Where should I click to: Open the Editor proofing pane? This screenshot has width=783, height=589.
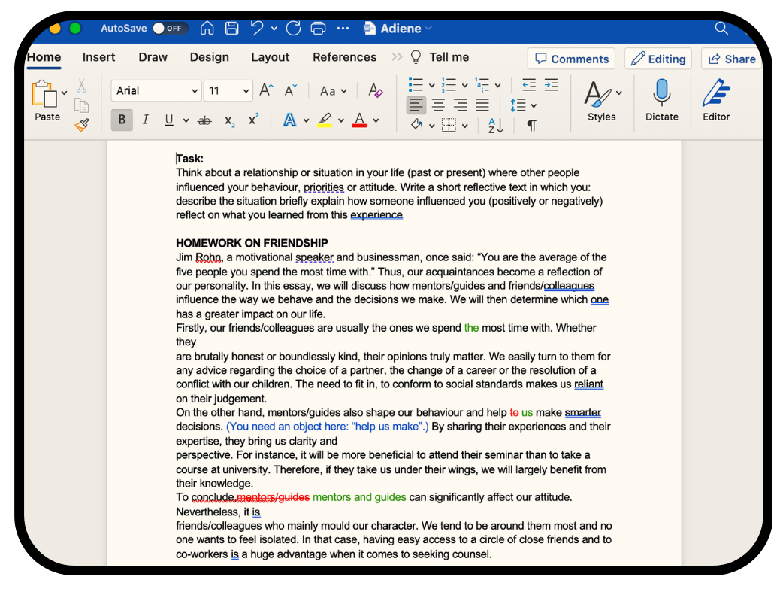click(716, 93)
